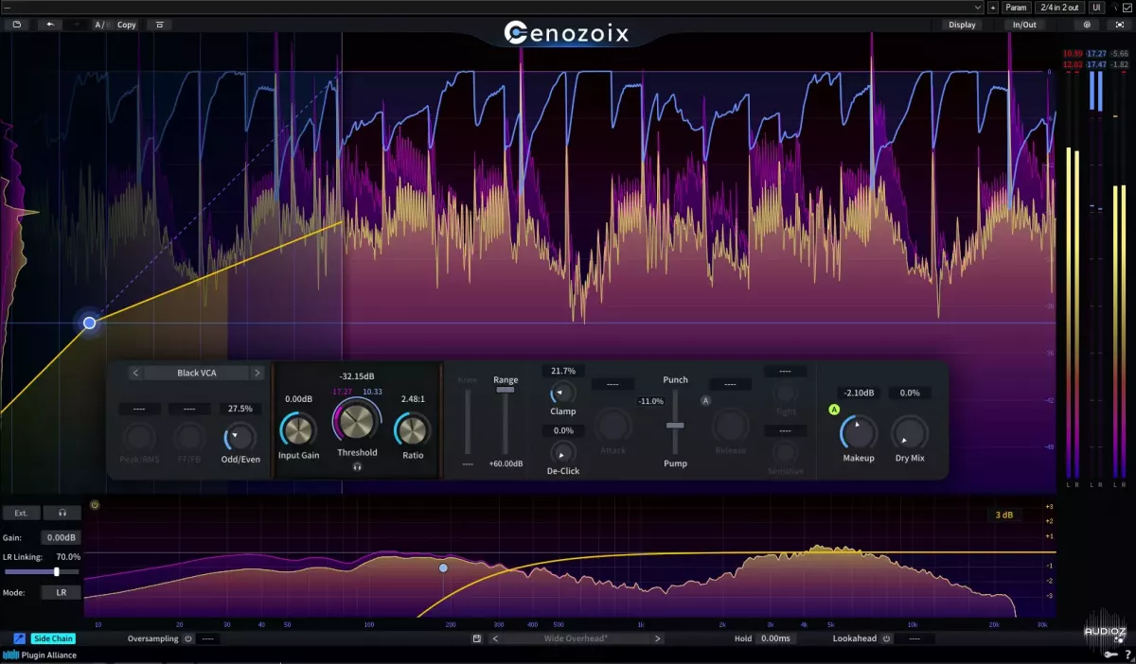
Task: Click the pin icon beside Side Chain
Action: point(19,638)
